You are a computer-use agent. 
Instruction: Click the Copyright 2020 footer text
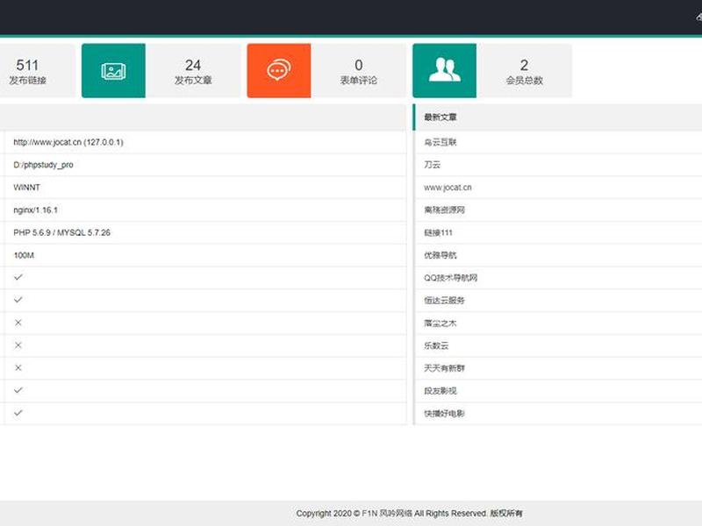coord(409,513)
